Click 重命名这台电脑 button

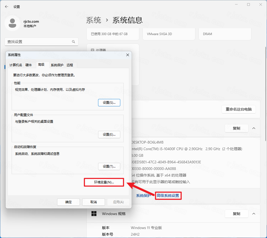pyautogui.click(x=238, y=109)
